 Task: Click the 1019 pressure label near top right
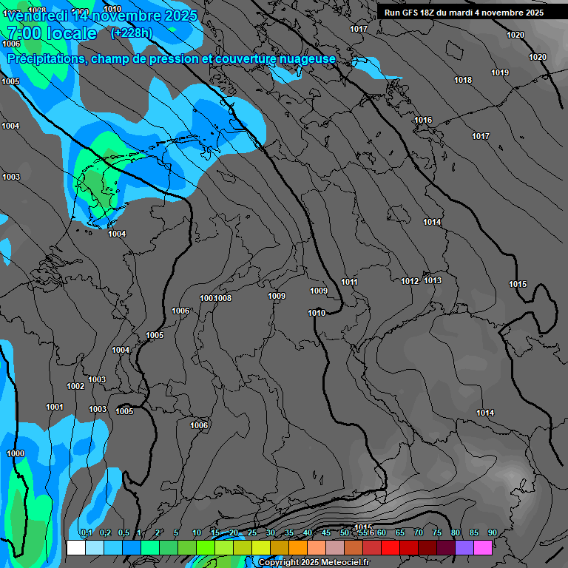500,72
